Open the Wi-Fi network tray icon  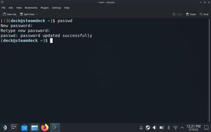175,127
